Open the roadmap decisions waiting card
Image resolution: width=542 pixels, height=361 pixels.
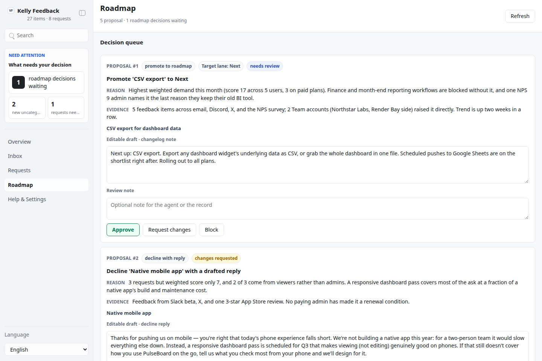pos(46,82)
